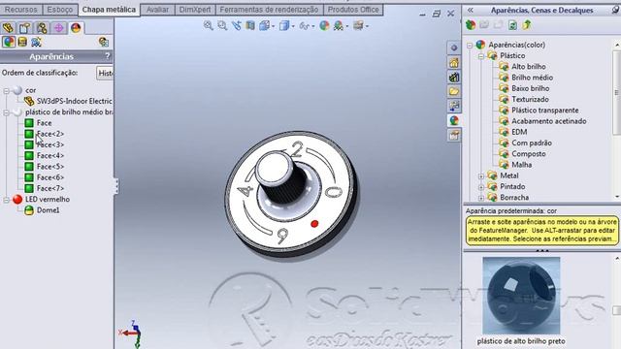This screenshot has width=621, height=349.
Task: Switch to the Avaliar tab
Action: coord(157,10)
